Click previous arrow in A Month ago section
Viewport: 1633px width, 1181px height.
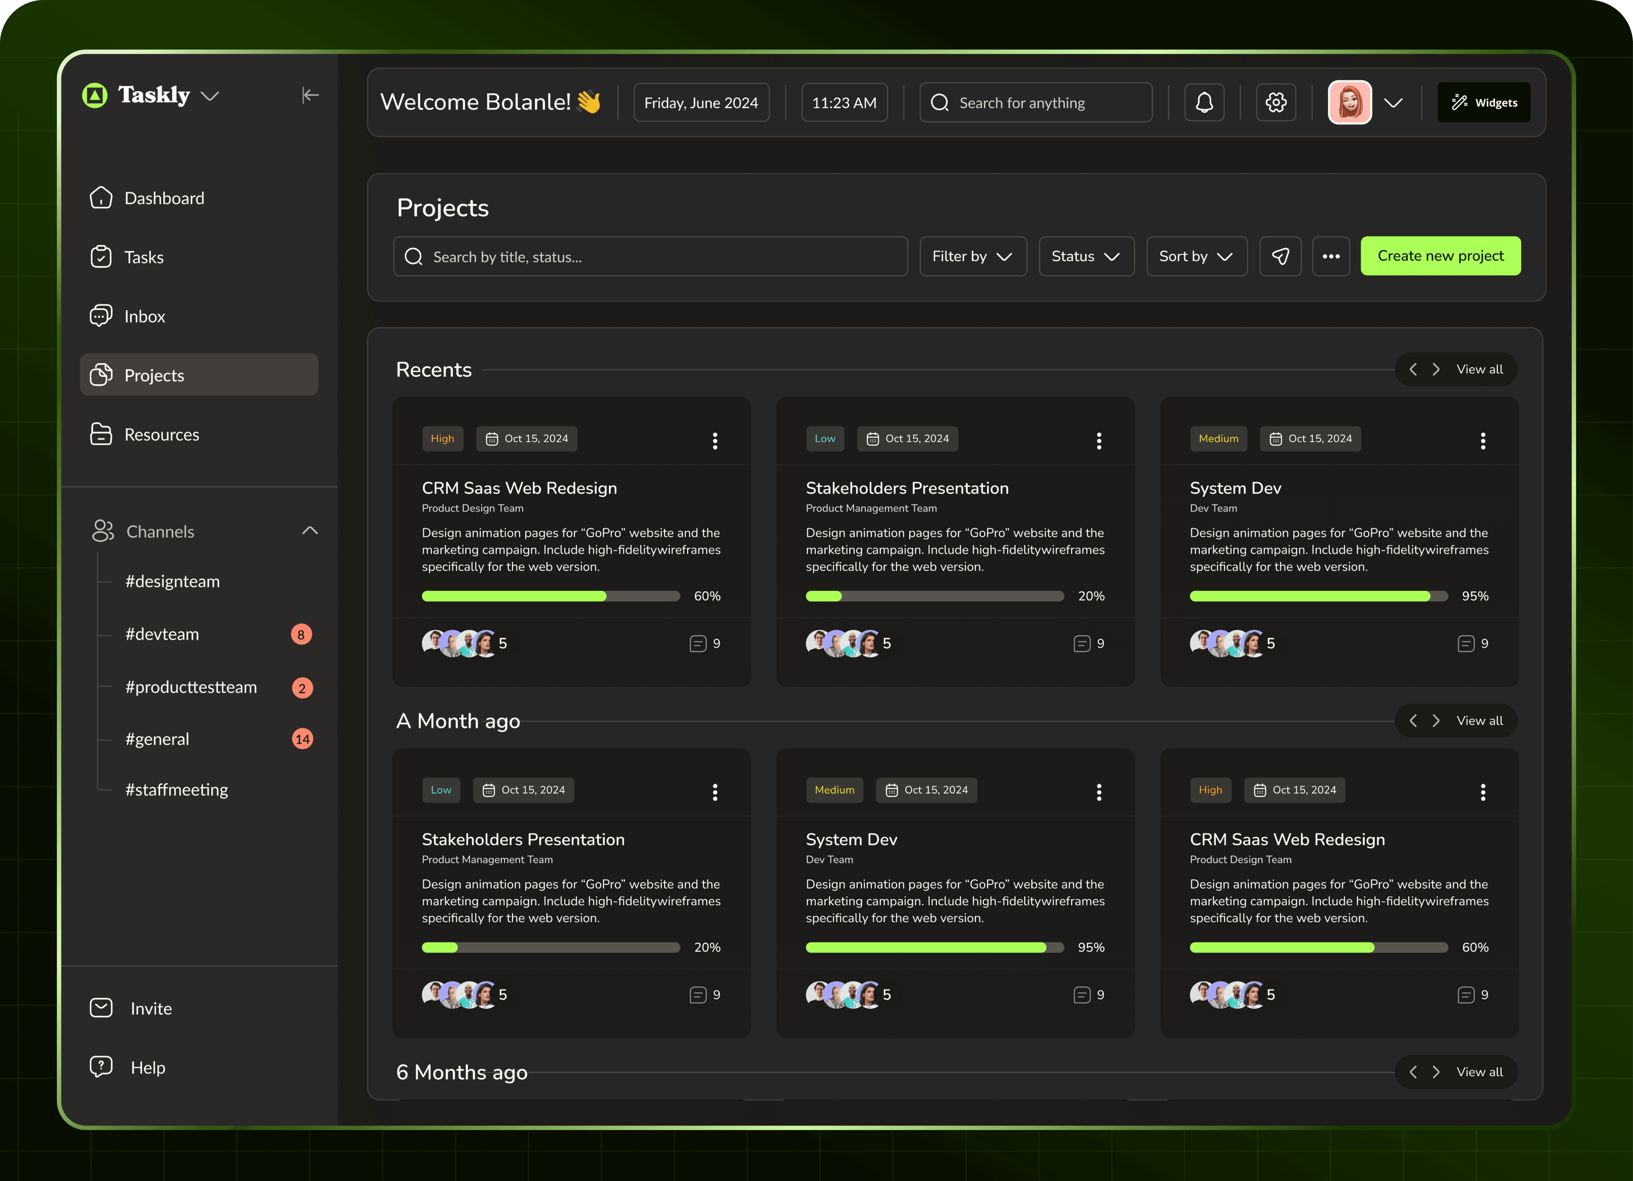click(x=1413, y=721)
